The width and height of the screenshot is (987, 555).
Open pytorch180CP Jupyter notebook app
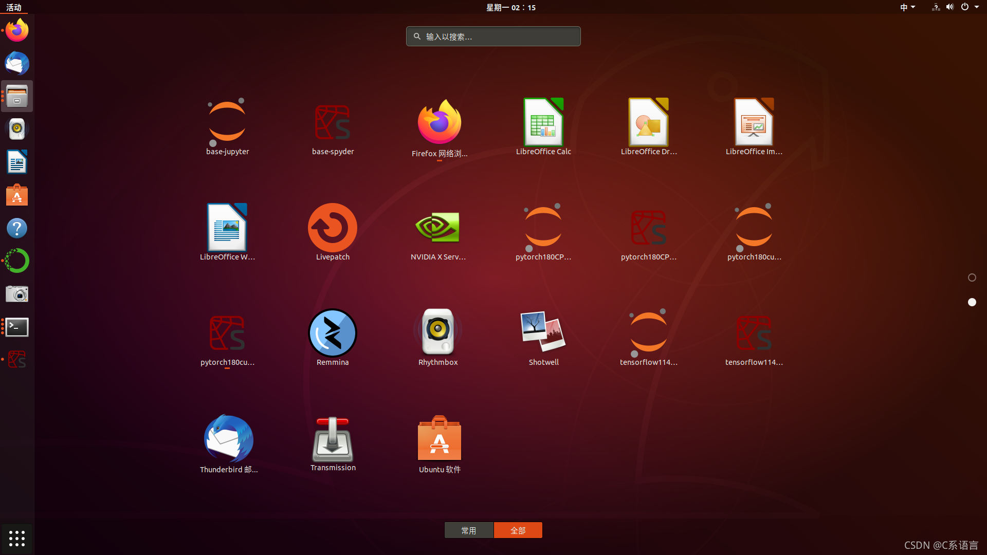[x=543, y=232]
